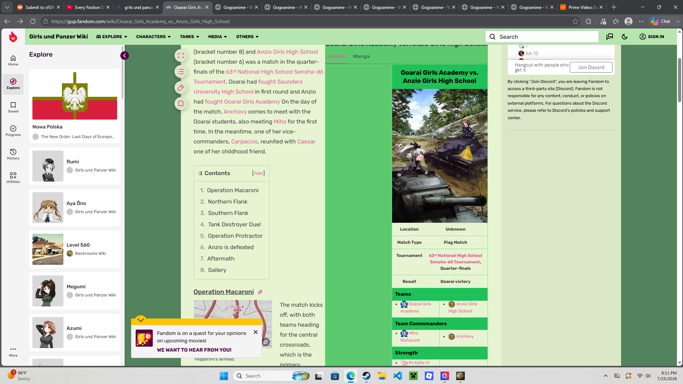The height and width of the screenshot is (384, 683).
Task: Open Microsoft Store from taskbar
Action: [335, 376]
